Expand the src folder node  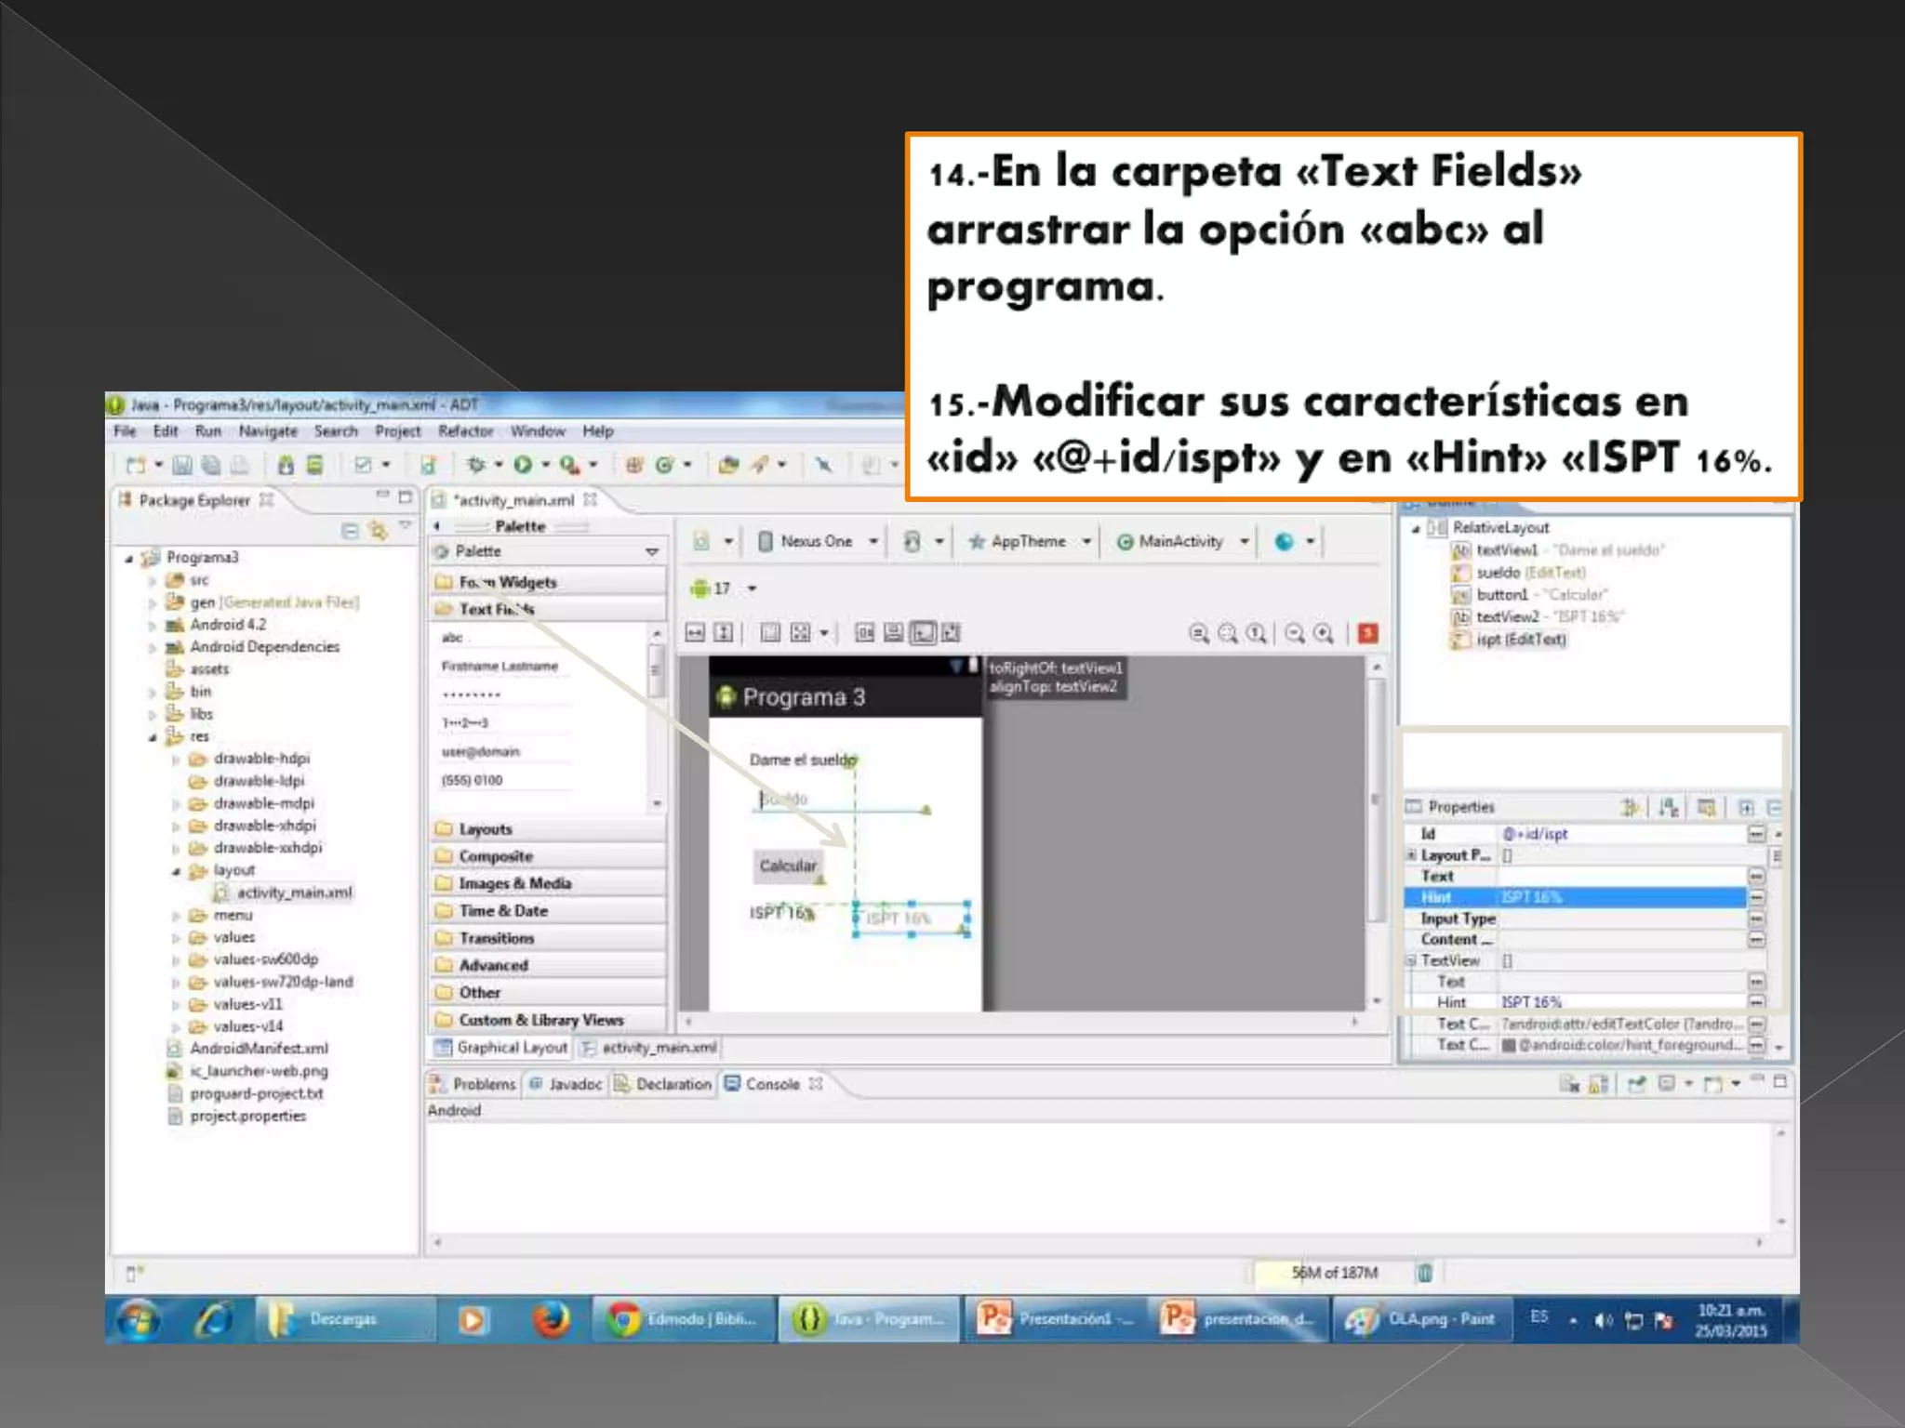152,581
